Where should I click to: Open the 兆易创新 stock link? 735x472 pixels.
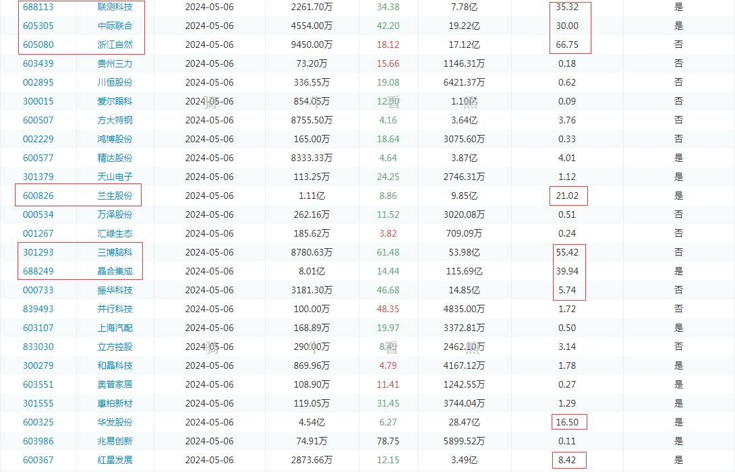point(115,442)
